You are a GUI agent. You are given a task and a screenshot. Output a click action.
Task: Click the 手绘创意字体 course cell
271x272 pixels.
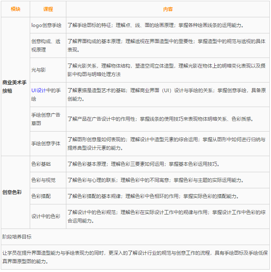[48, 144]
